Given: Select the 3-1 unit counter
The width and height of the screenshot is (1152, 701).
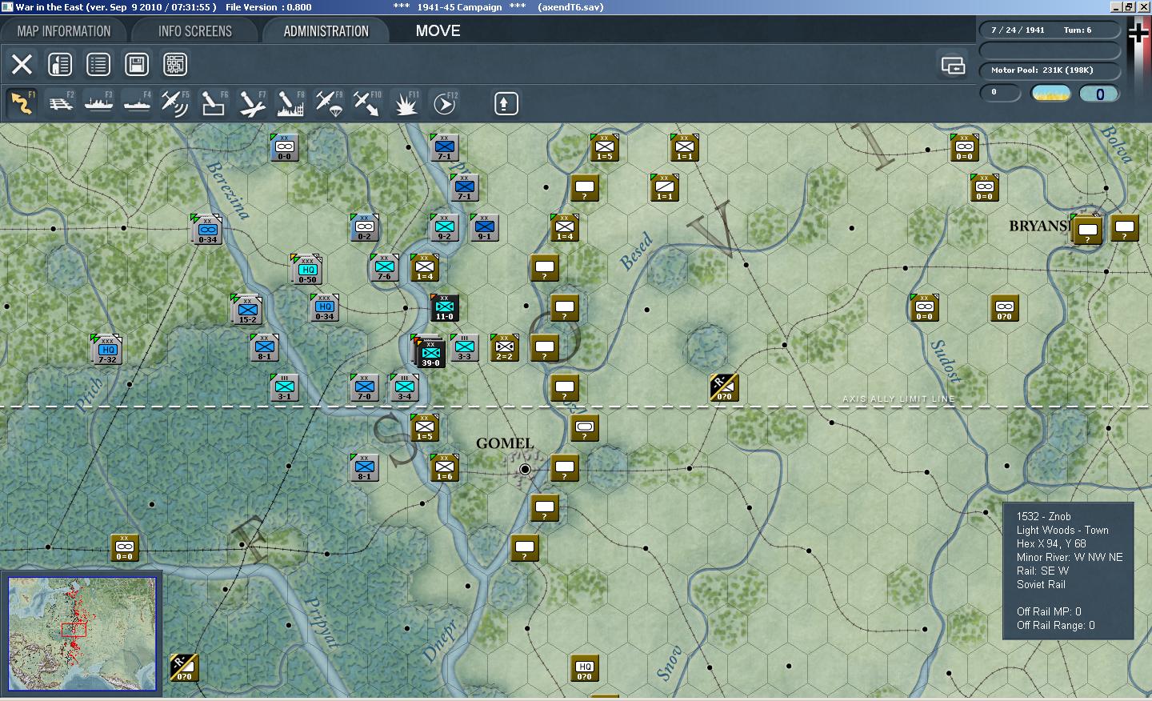Looking at the screenshot, I should (x=284, y=387).
